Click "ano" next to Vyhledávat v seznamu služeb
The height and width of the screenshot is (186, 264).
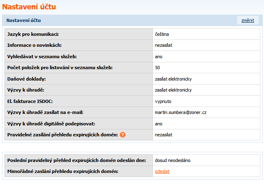tap(158, 56)
